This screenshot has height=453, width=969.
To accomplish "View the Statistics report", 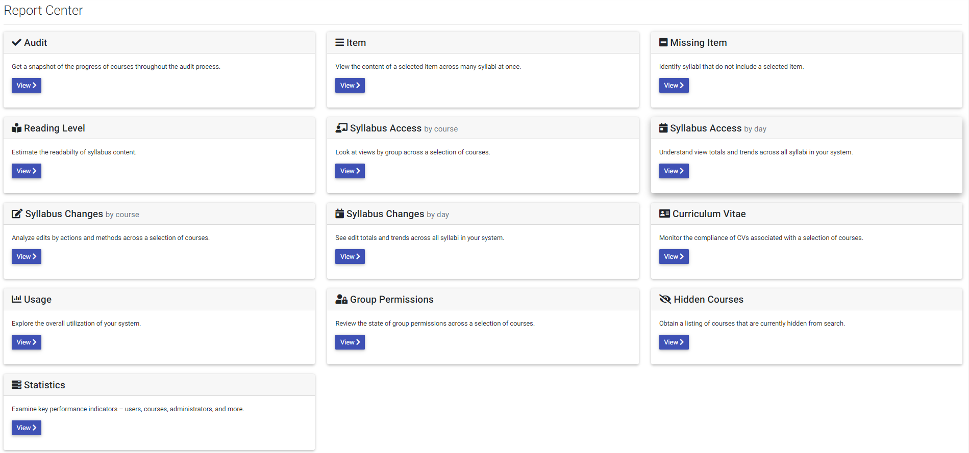I will click(x=27, y=428).
